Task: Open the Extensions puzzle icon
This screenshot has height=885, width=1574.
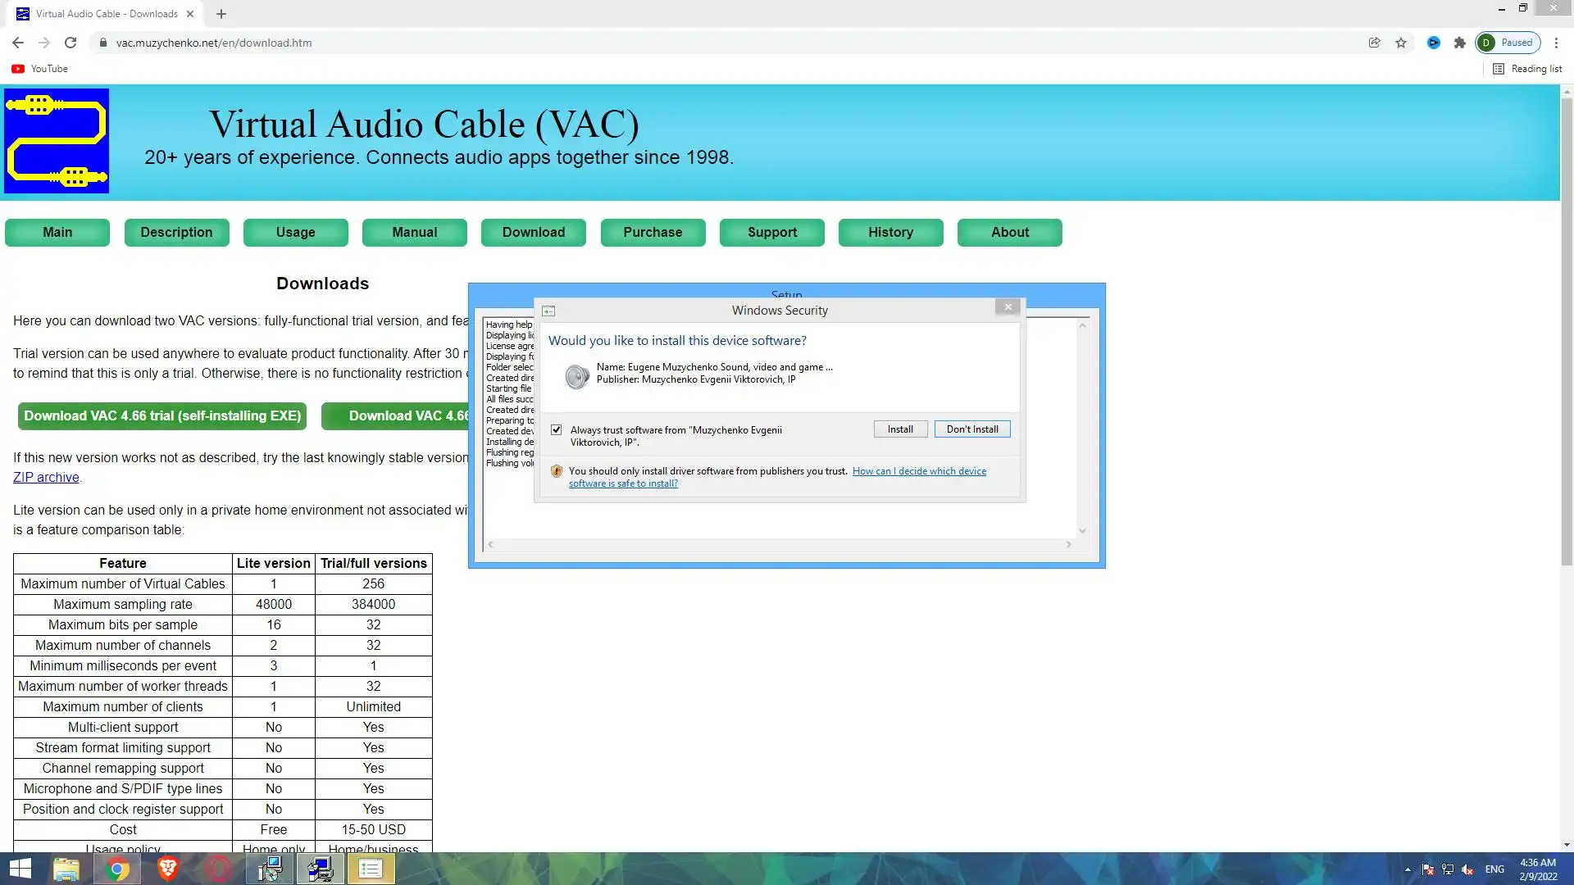Action: [x=1459, y=43]
